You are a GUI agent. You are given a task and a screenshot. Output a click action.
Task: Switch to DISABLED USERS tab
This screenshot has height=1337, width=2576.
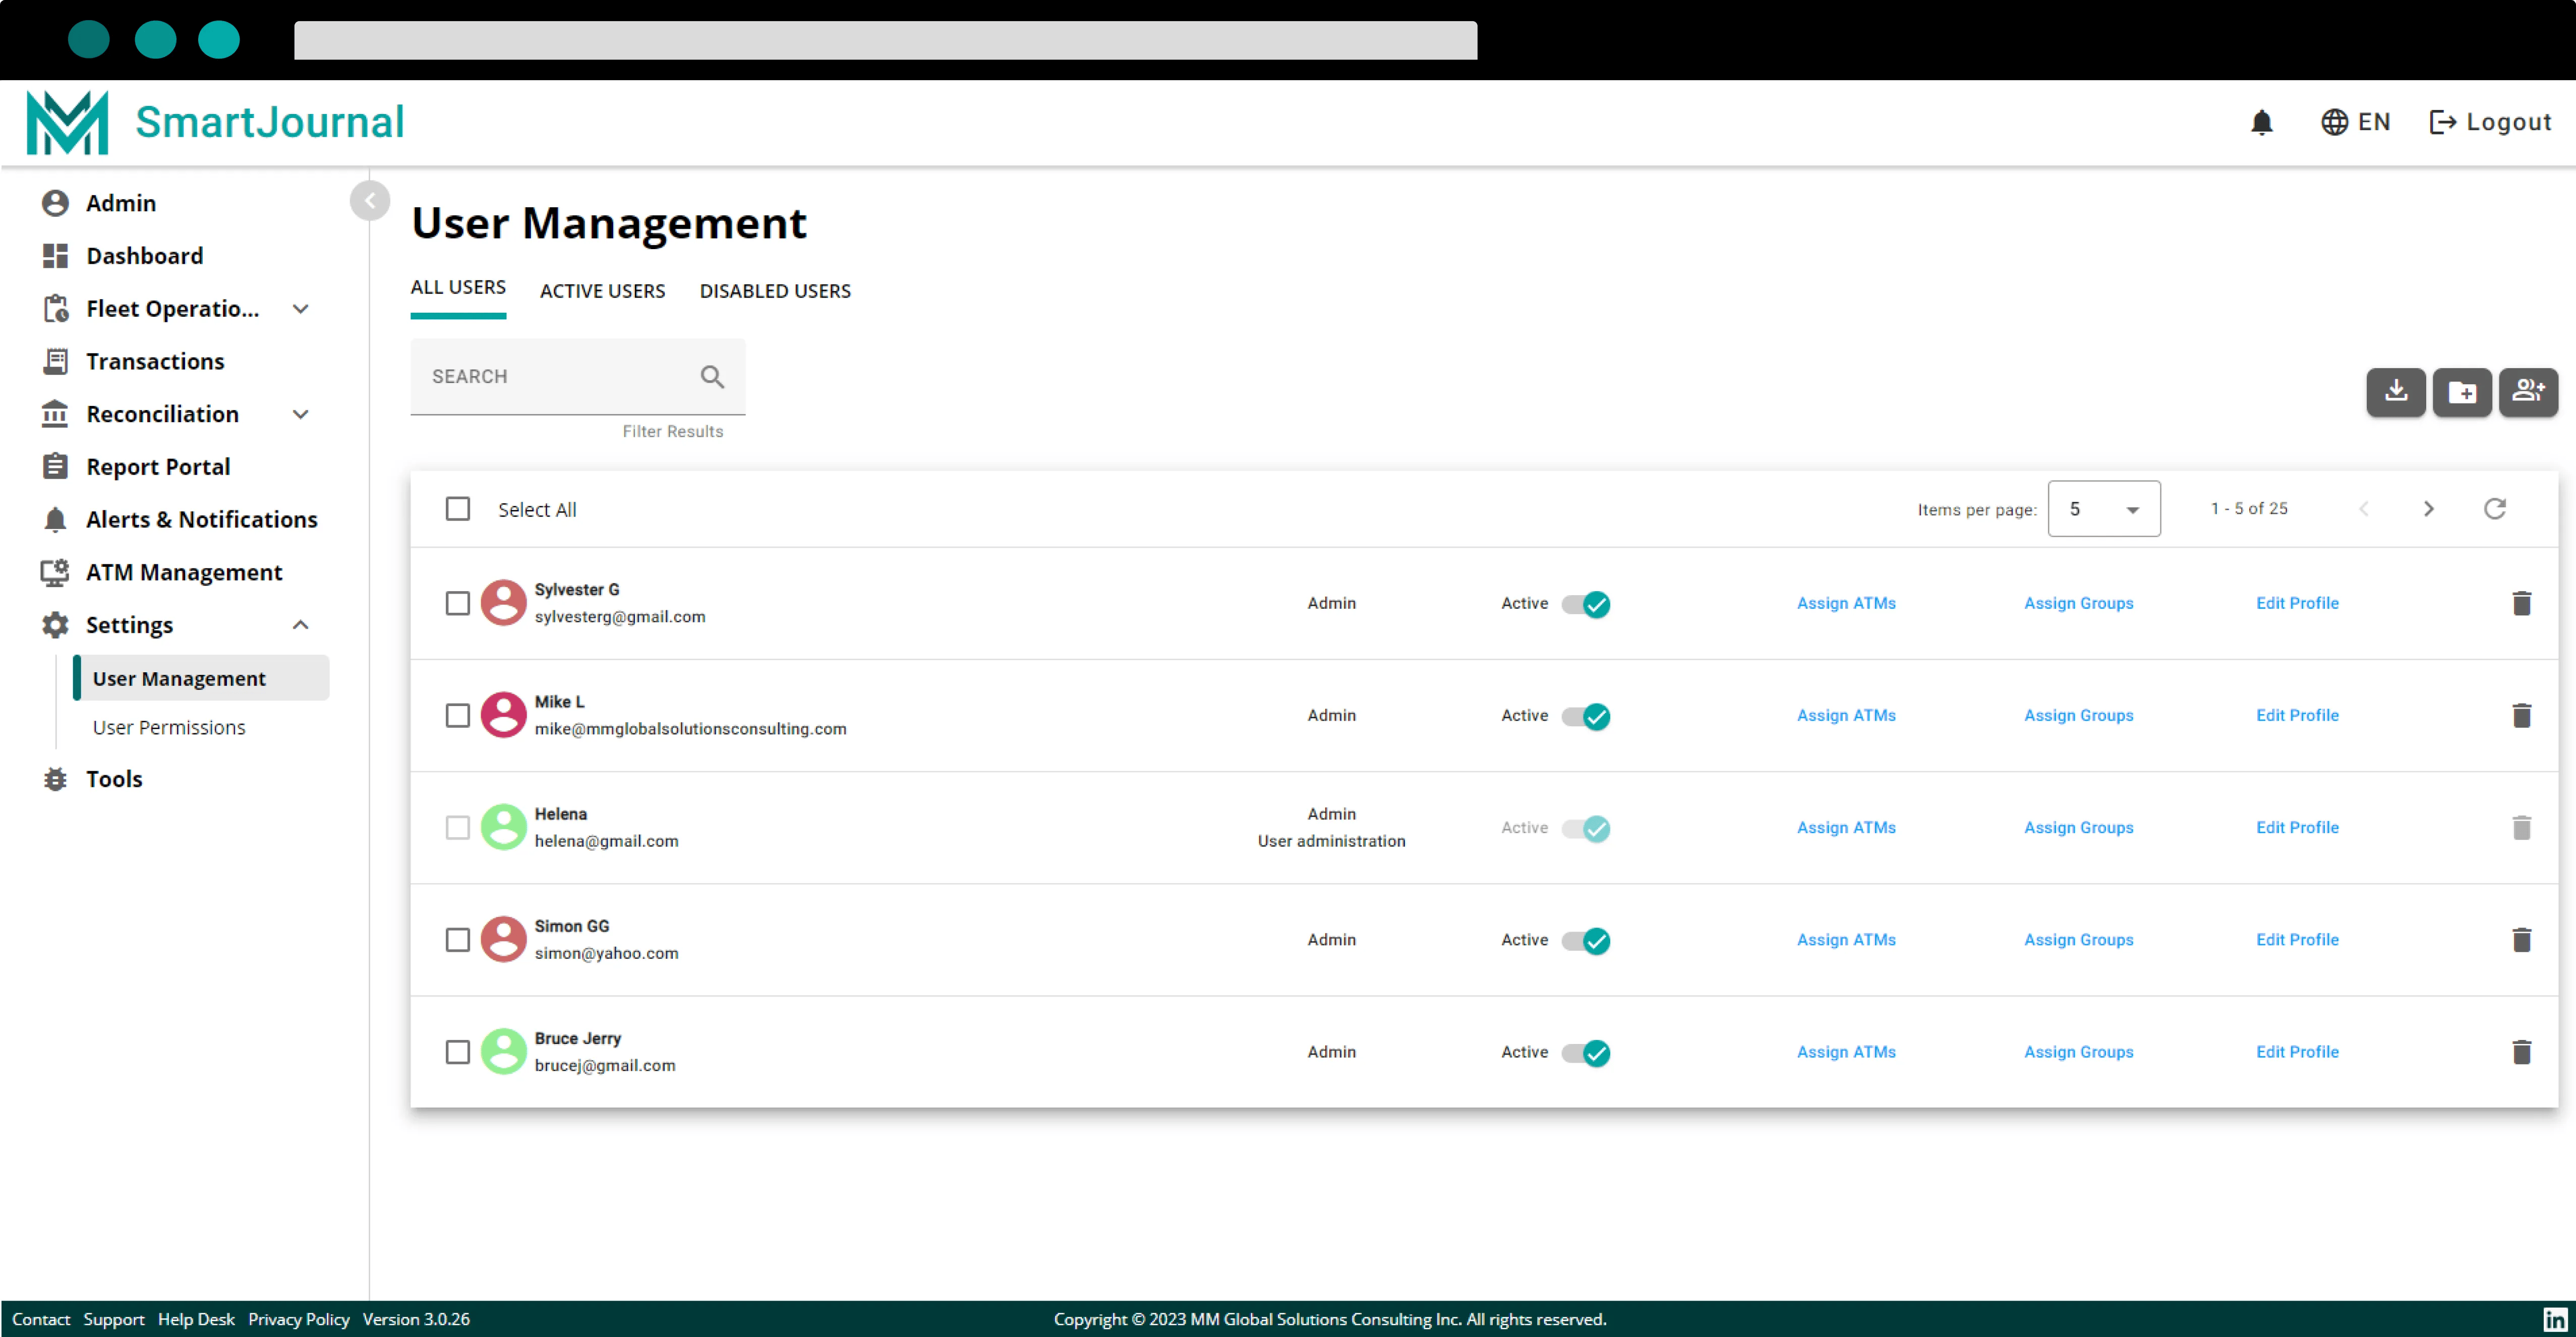click(x=775, y=291)
